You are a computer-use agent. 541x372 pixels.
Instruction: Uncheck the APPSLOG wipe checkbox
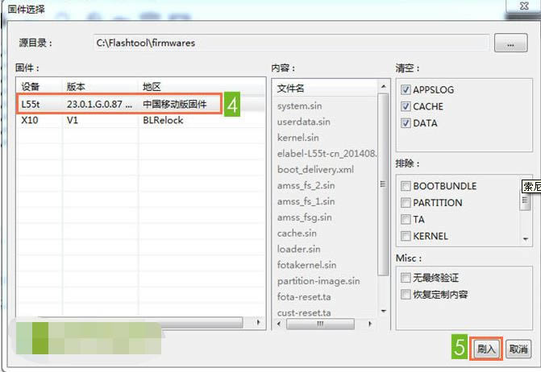tap(406, 89)
